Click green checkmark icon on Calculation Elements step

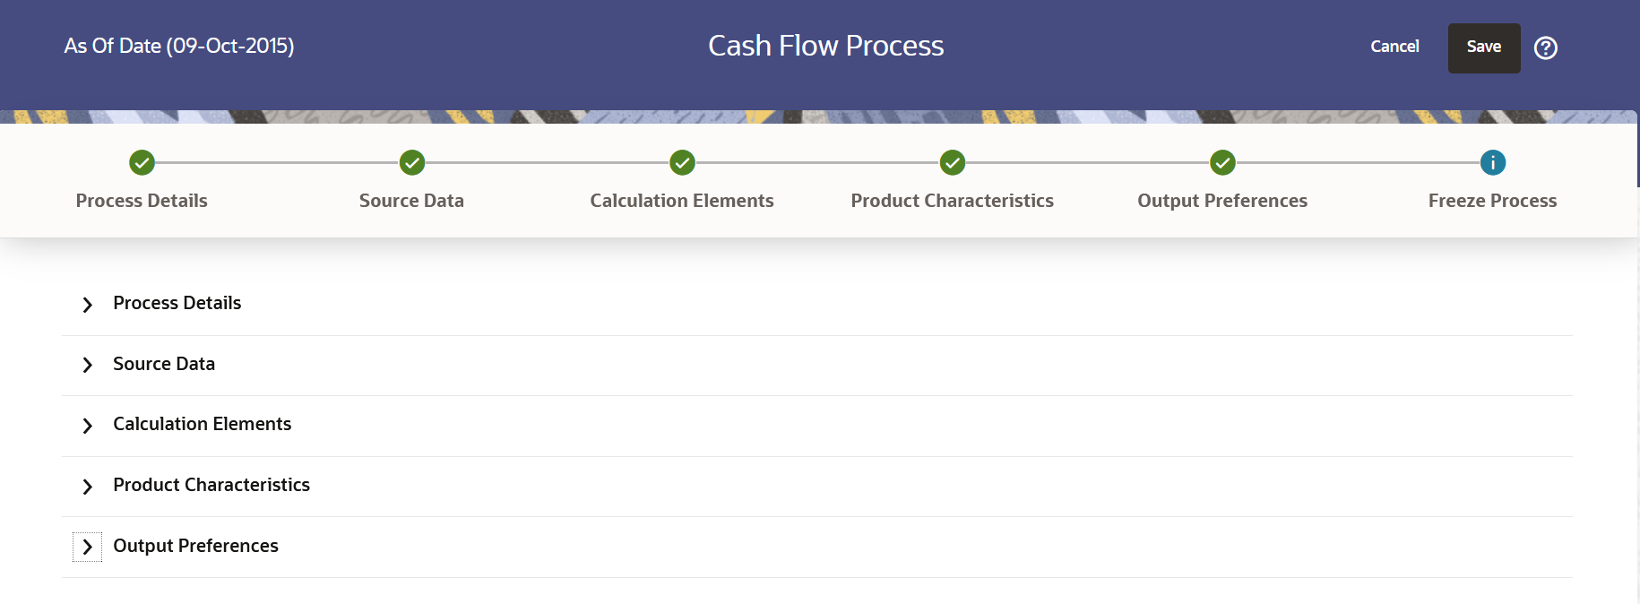point(682,163)
